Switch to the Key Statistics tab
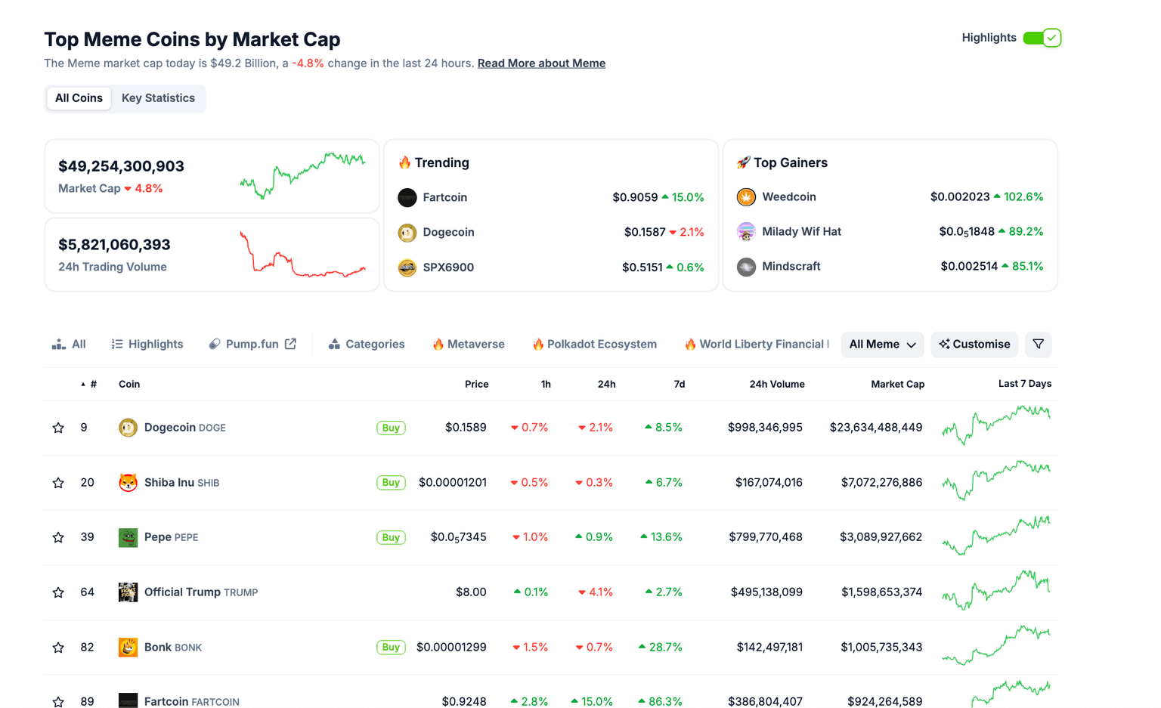1161x708 pixels. coord(158,97)
